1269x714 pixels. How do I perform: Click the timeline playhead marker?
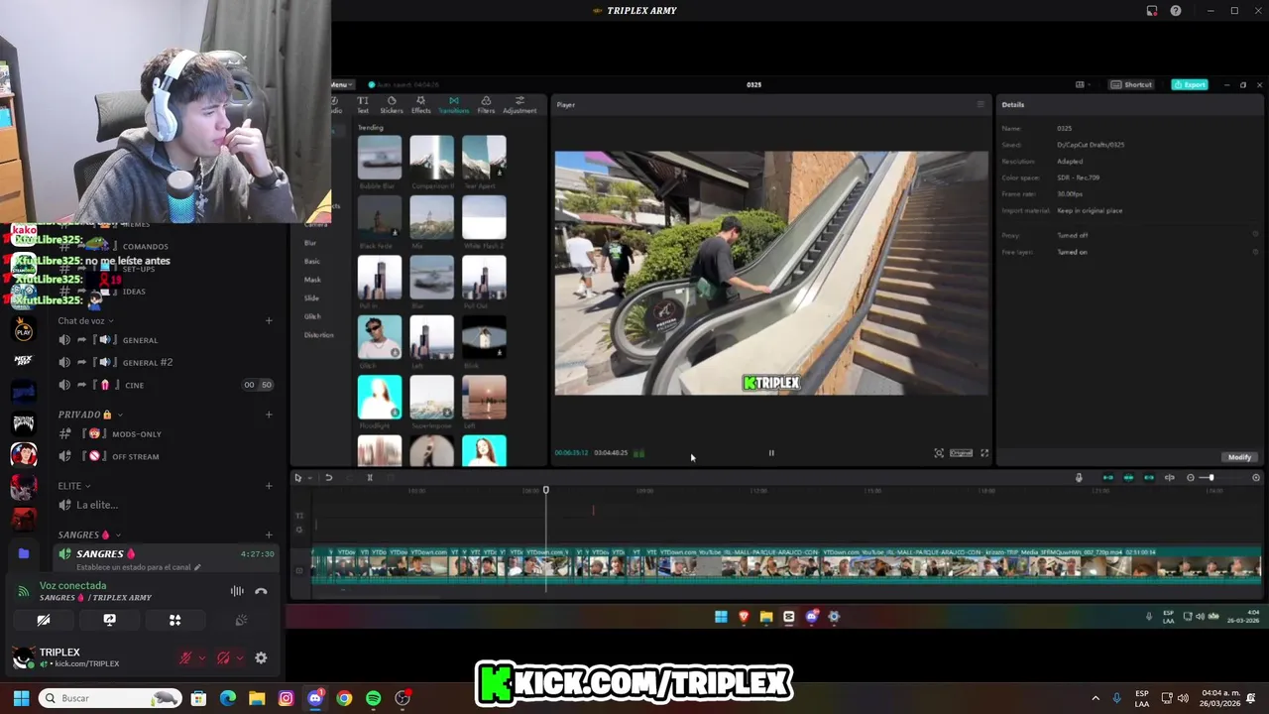coord(545,491)
